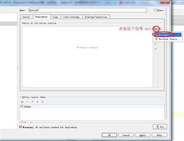Click the Cancel button

pos(126,135)
